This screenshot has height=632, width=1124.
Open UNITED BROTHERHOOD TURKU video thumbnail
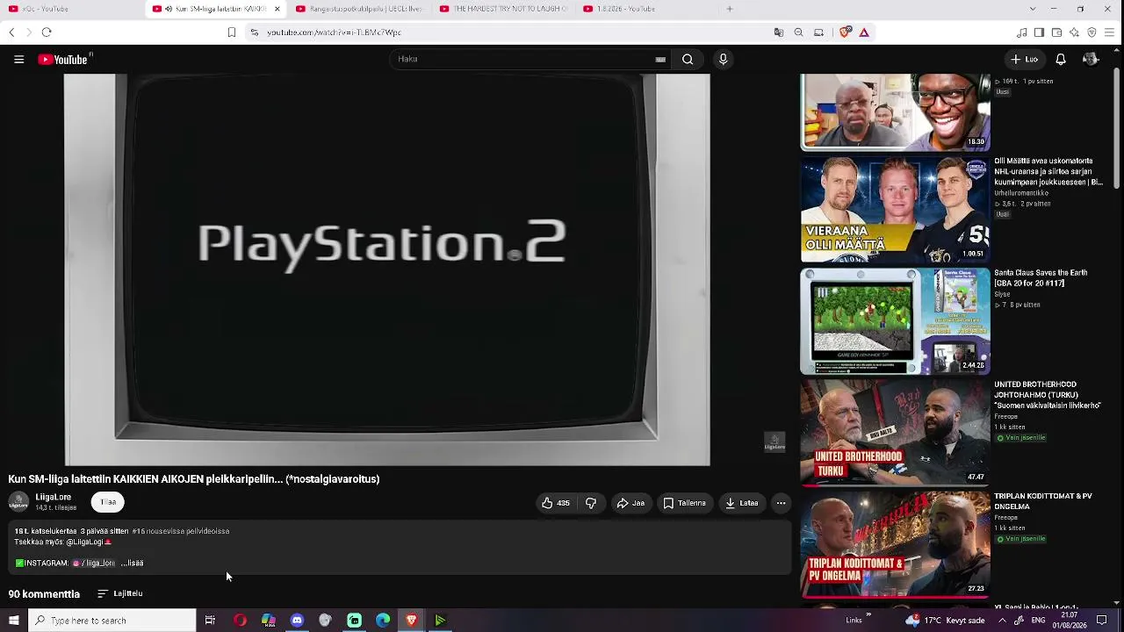895,432
